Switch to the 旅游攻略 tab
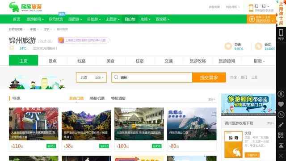The height and width of the screenshot is (161, 286). point(198,61)
